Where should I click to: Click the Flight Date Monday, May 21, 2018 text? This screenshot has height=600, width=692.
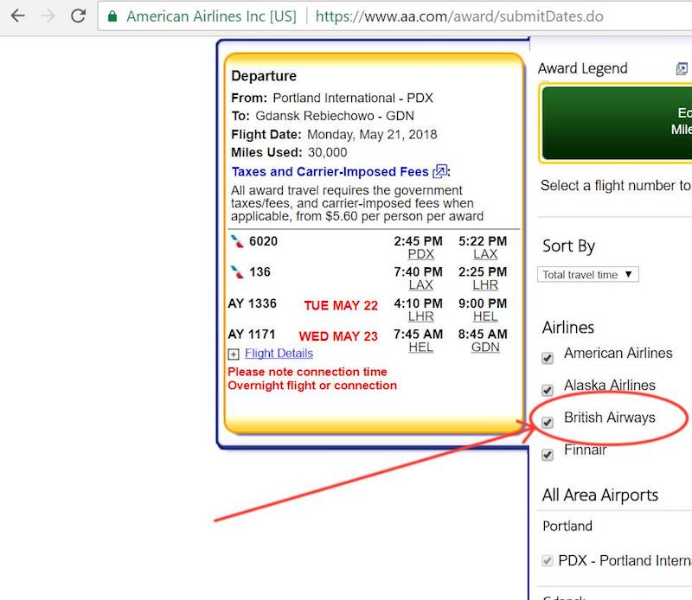334,134
